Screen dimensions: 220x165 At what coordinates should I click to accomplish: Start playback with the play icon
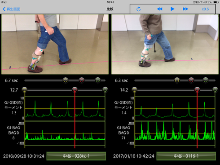(172, 9)
